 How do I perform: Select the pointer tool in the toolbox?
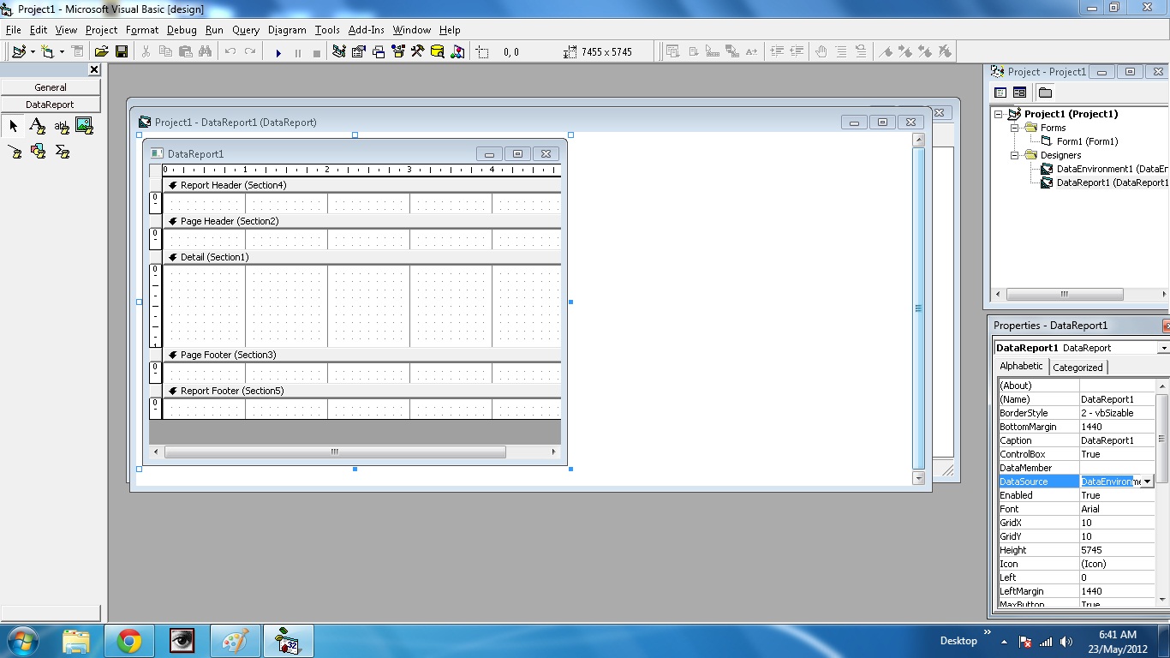click(13, 126)
